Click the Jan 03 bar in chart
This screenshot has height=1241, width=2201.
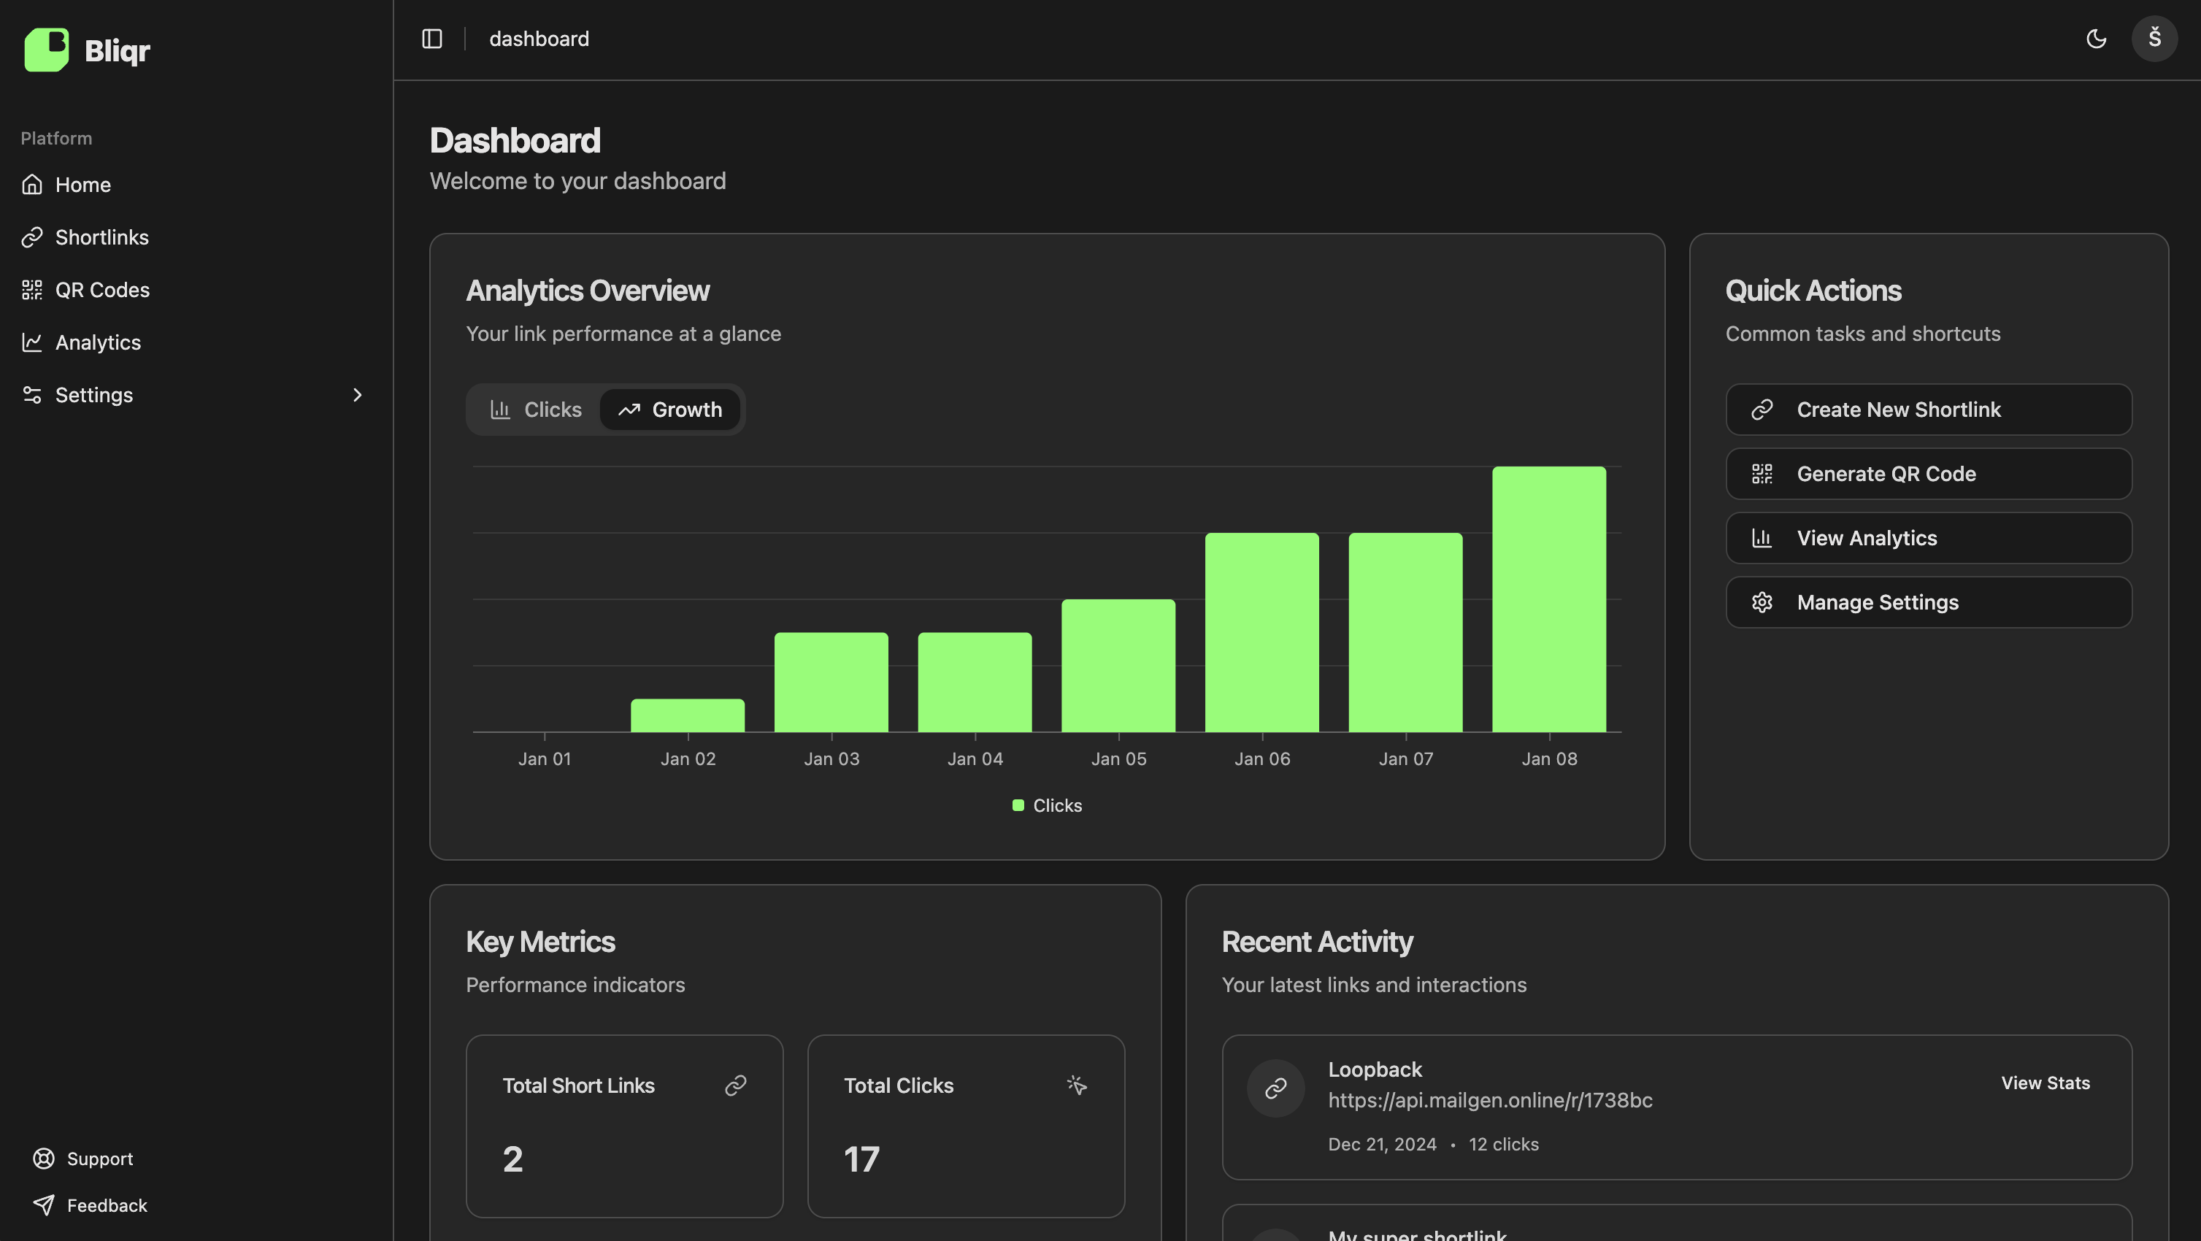coord(831,682)
